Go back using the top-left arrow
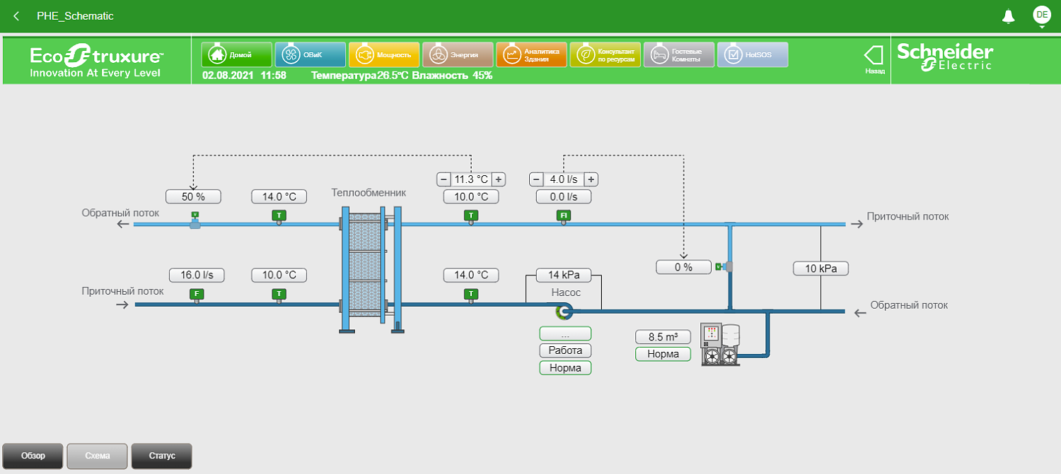This screenshot has height=474, width=1061. pyautogui.click(x=16, y=16)
